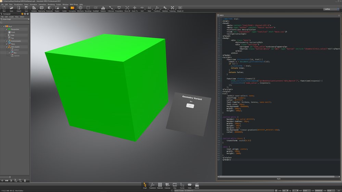
Task: Open the Scripts menu
Action: [x=59, y=4]
